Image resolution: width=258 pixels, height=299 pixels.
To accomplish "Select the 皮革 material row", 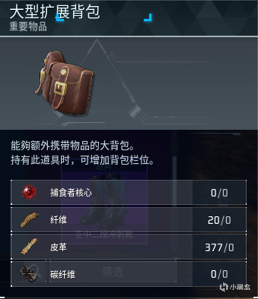I will [129, 247].
